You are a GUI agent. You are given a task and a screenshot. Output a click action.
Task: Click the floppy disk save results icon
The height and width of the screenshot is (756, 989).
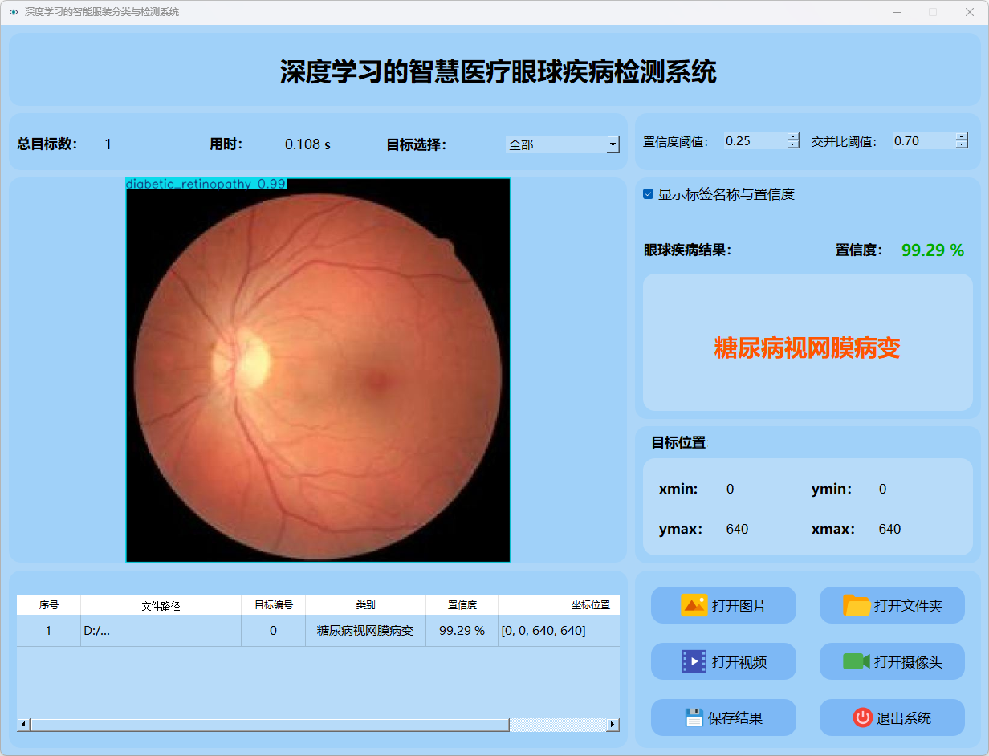coord(694,717)
